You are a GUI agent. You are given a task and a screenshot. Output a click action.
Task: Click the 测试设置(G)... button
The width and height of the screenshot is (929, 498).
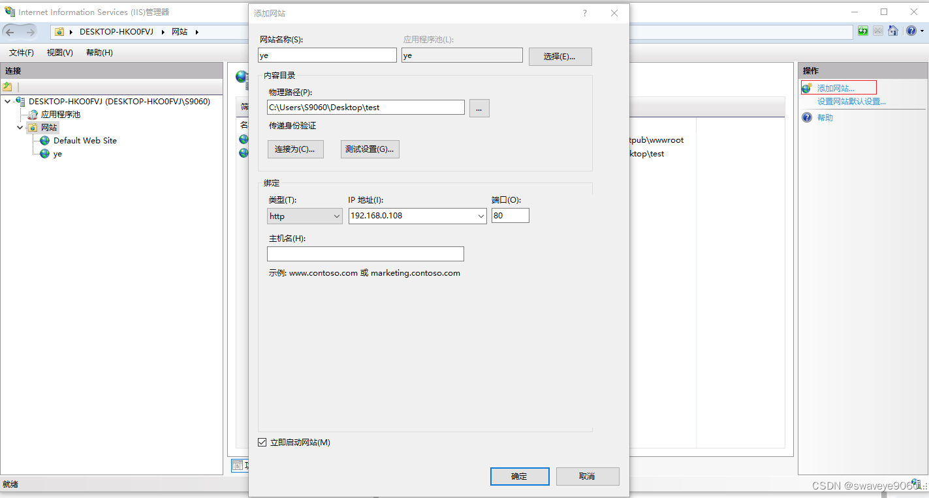(x=370, y=149)
